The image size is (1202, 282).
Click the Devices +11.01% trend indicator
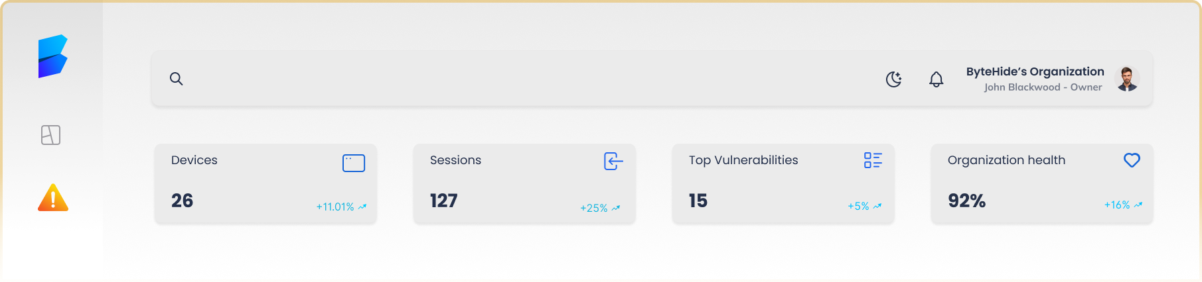341,207
